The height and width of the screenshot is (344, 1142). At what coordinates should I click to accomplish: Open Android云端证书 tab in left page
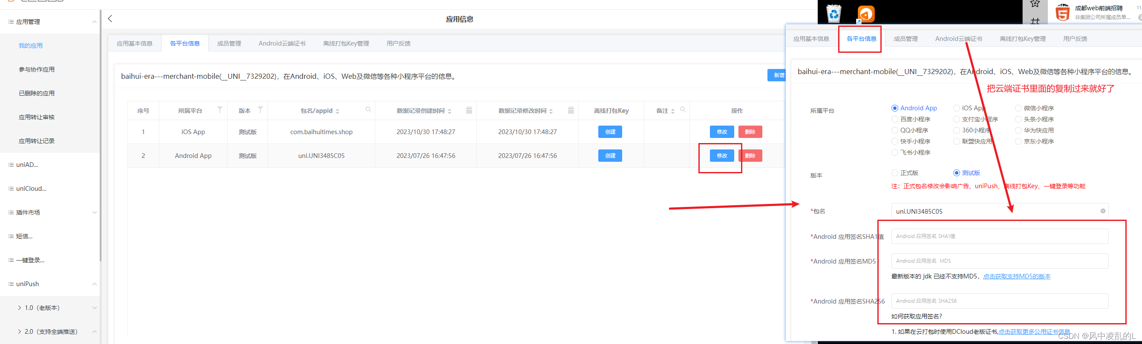tap(282, 43)
